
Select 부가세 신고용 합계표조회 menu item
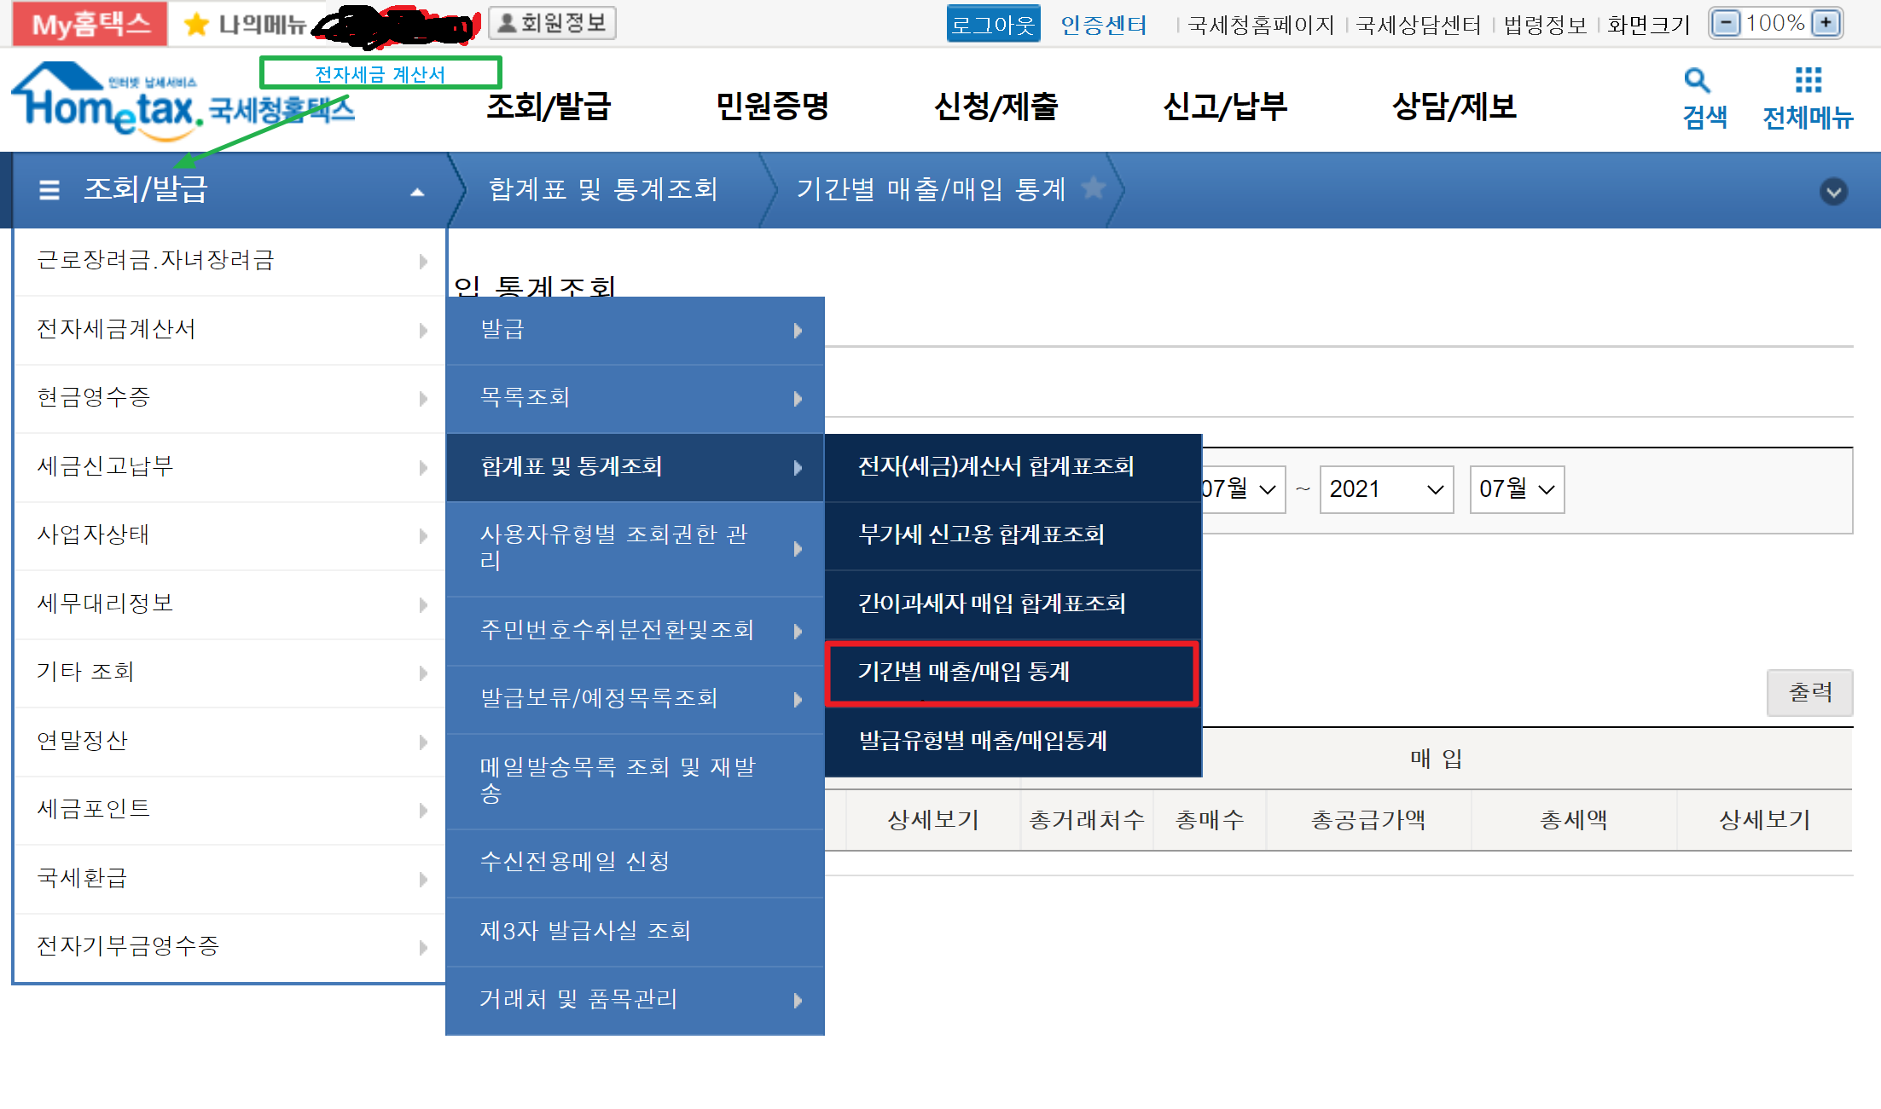click(x=981, y=534)
